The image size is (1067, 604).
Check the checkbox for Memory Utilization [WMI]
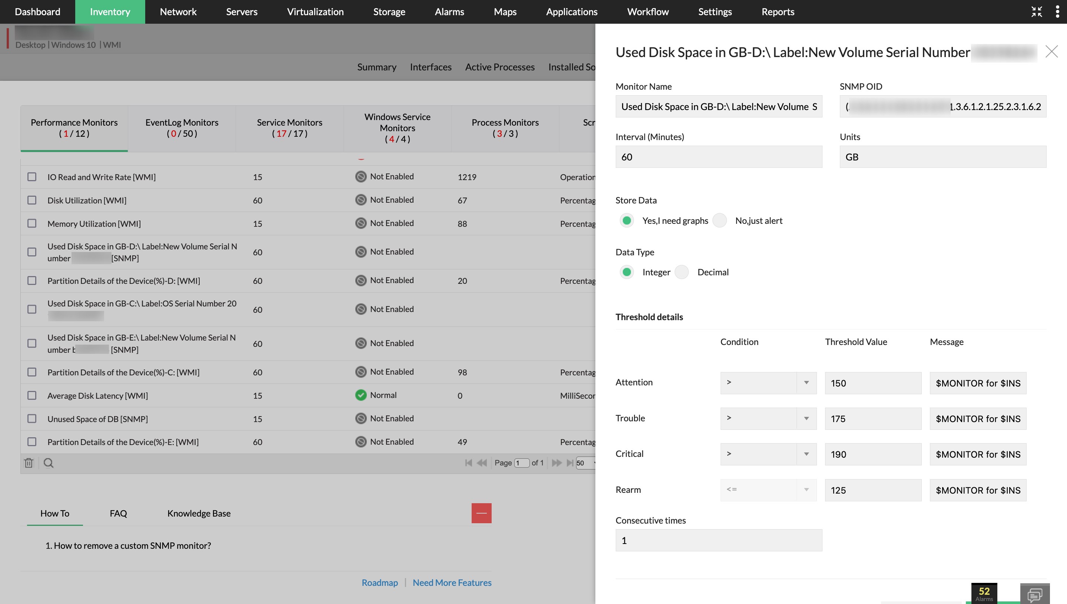point(32,223)
